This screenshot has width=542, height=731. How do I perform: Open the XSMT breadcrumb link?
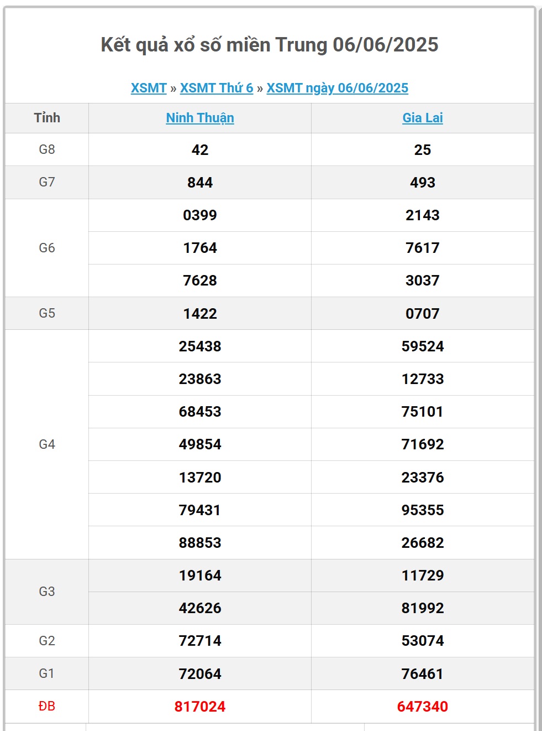(x=149, y=88)
